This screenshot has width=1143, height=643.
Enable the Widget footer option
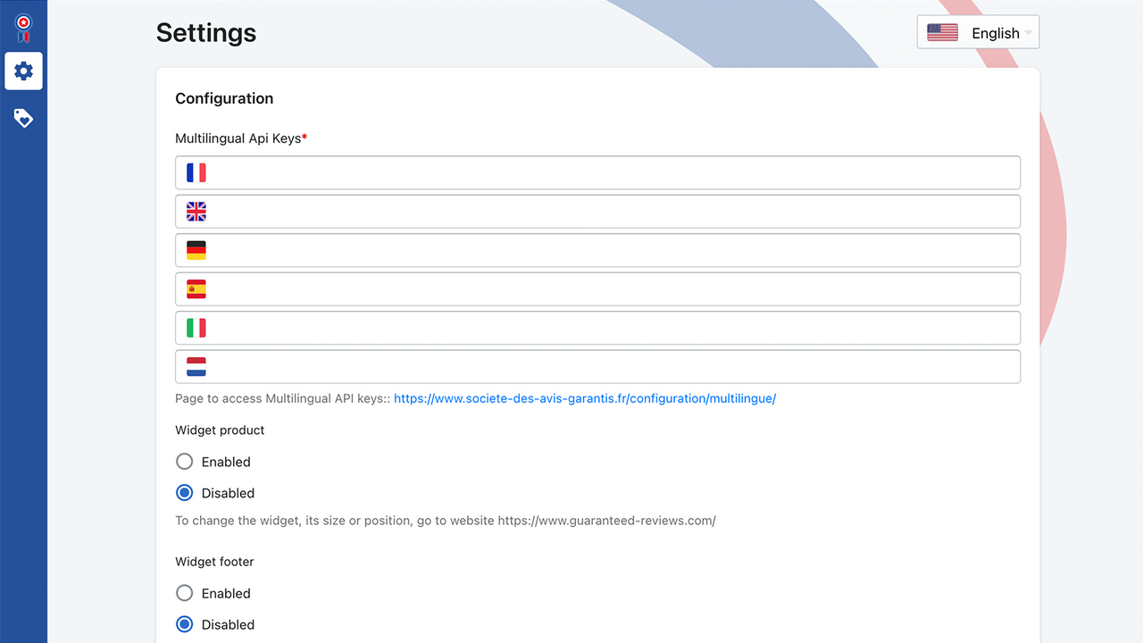[184, 593]
